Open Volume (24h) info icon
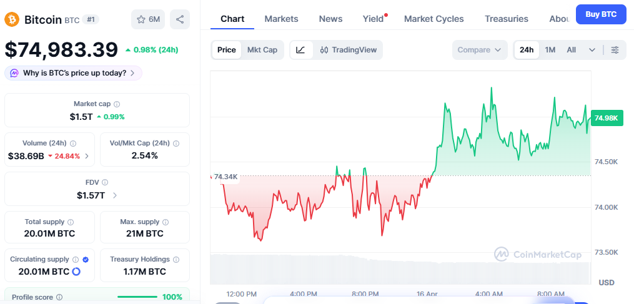The image size is (634, 304). [73, 143]
